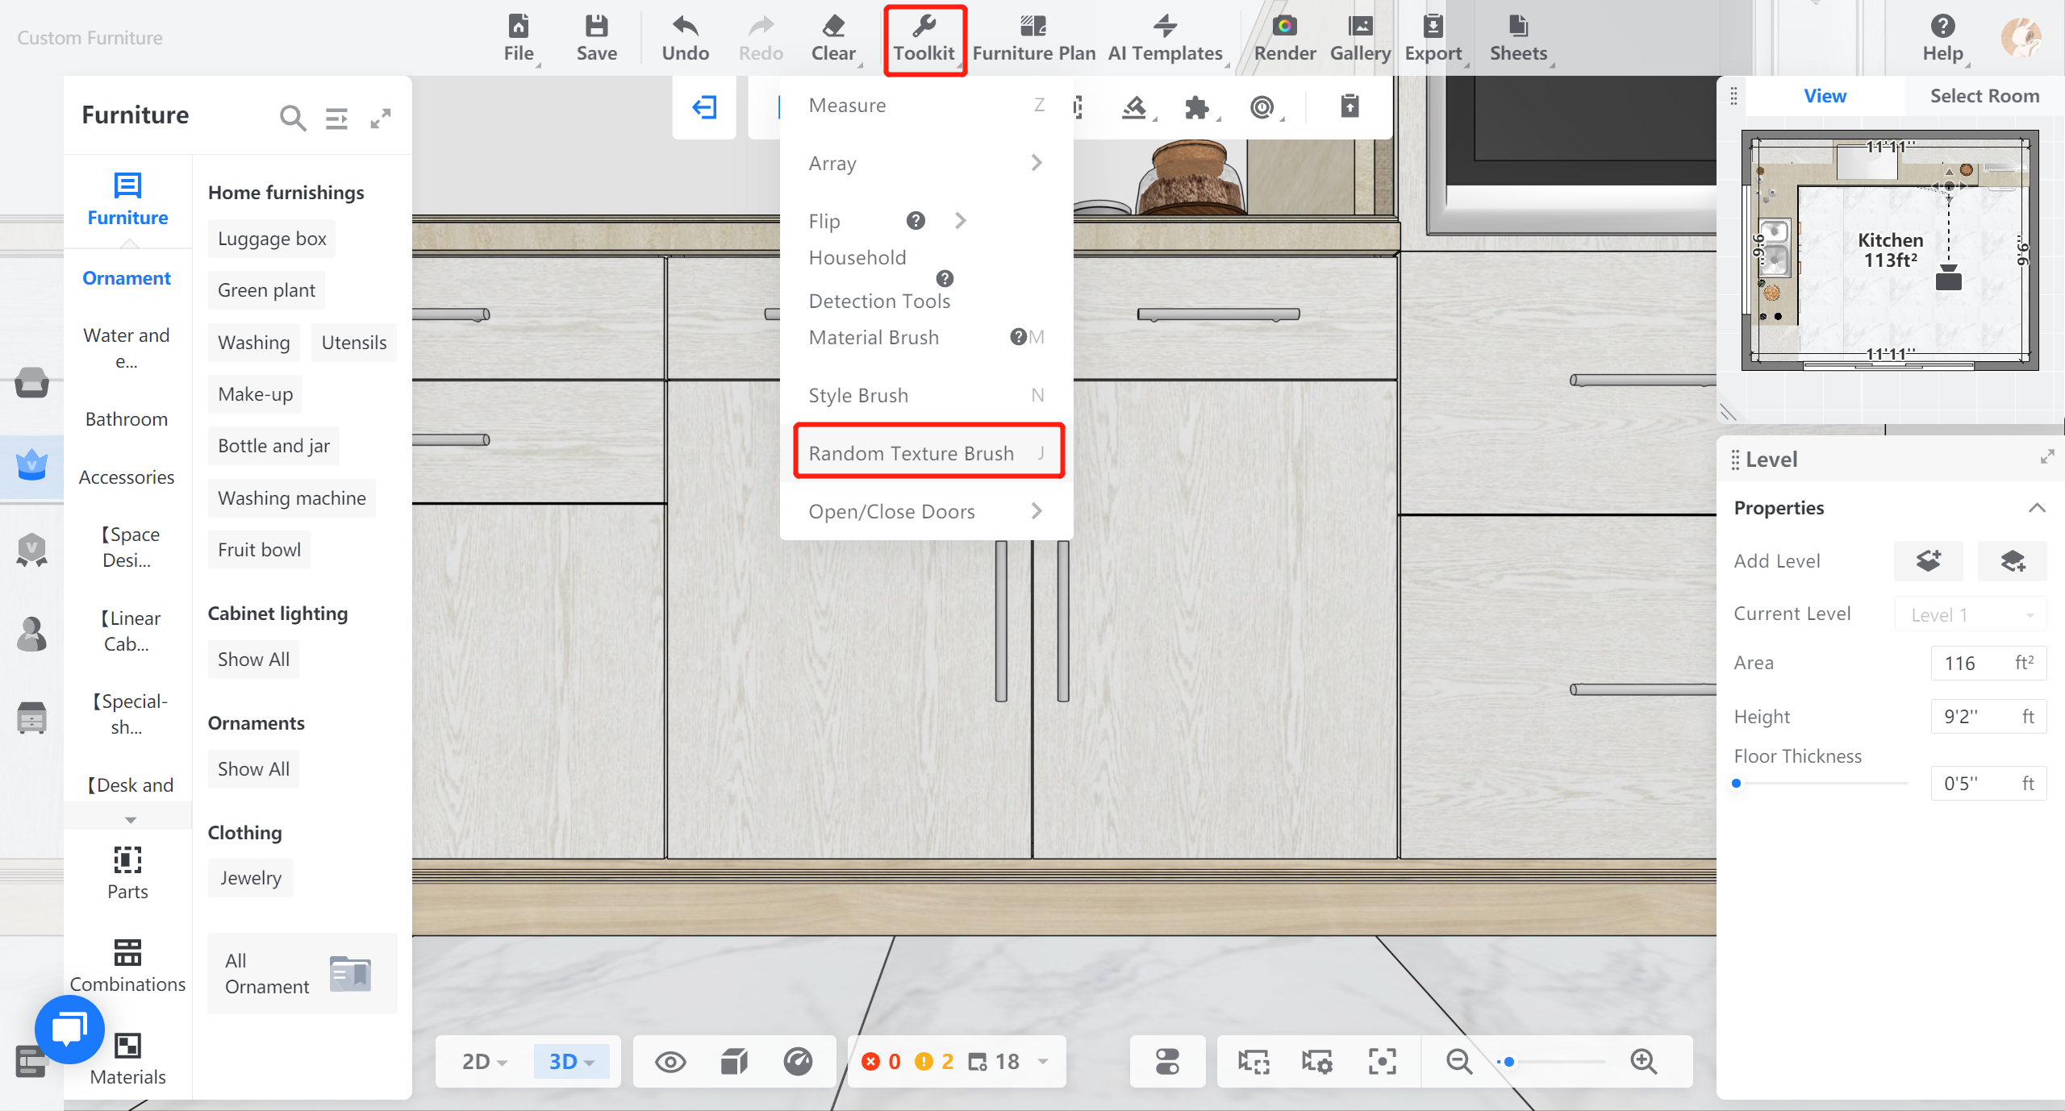Collapse the Properties section chevron

pos(2037,508)
